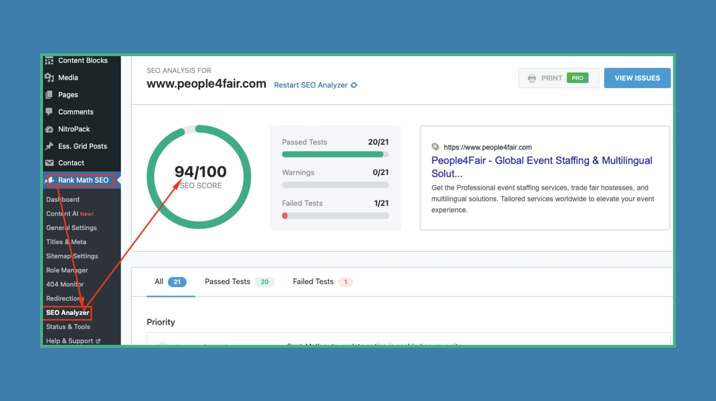Click the Ess. Grid Posts pin icon

click(x=49, y=146)
